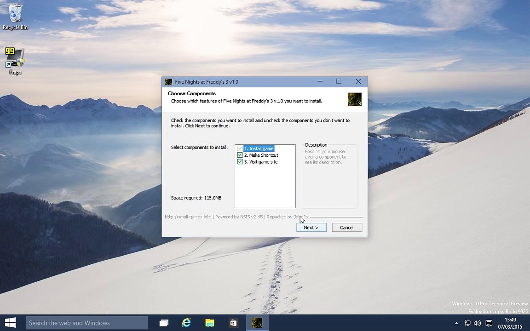Viewport: 530px width, 331px height.
Task: Click the small-games.info branding text
Action: coord(236,217)
